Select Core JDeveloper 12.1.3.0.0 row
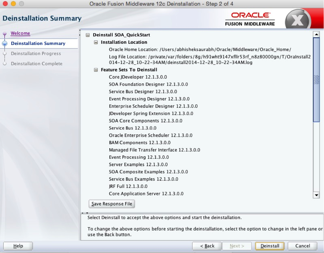The image size is (324, 253). click(x=138, y=77)
